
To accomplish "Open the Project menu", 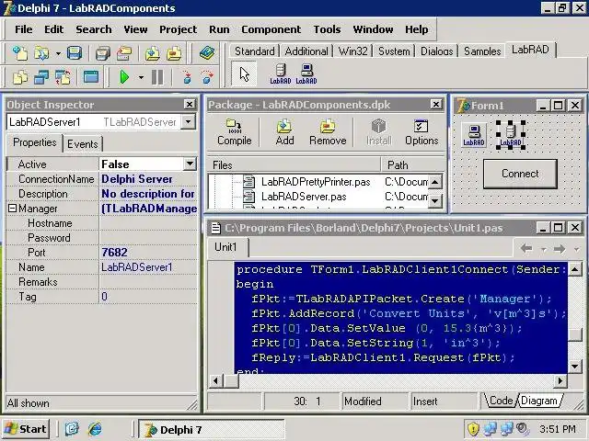I will pyautogui.click(x=178, y=29).
